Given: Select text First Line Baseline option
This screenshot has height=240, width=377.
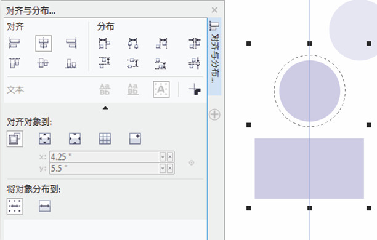Looking at the screenshot, I should point(105,89).
